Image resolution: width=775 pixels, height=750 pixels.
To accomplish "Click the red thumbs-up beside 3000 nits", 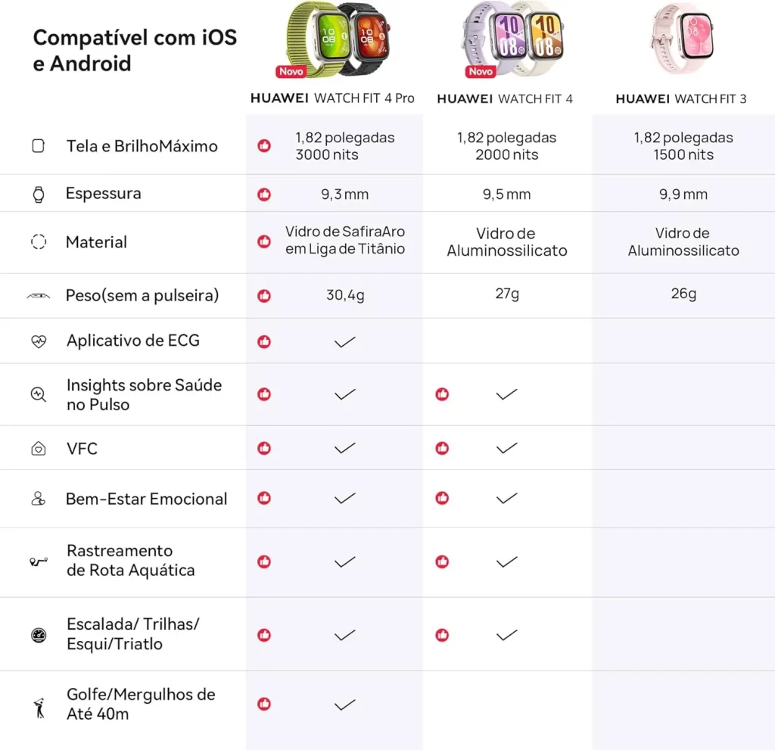I will point(264,145).
